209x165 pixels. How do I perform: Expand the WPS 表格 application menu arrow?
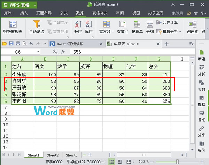(x=35, y=5)
